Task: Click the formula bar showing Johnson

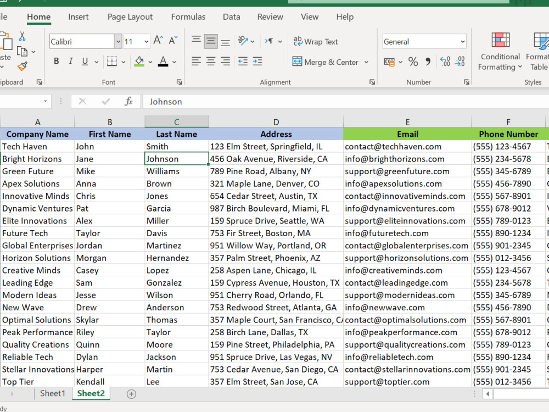Action: [x=346, y=102]
